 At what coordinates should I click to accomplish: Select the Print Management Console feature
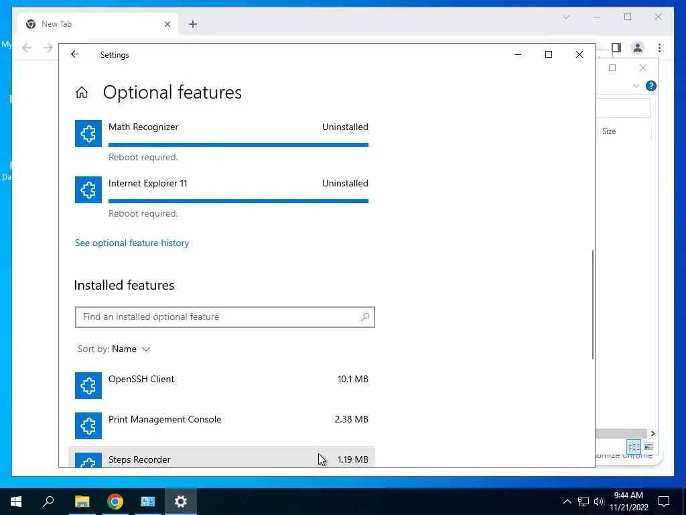pyautogui.click(x=222, y=426)
